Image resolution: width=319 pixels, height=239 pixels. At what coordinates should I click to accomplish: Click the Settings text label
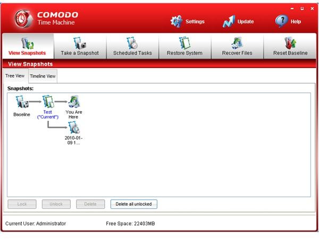(195, 22)
